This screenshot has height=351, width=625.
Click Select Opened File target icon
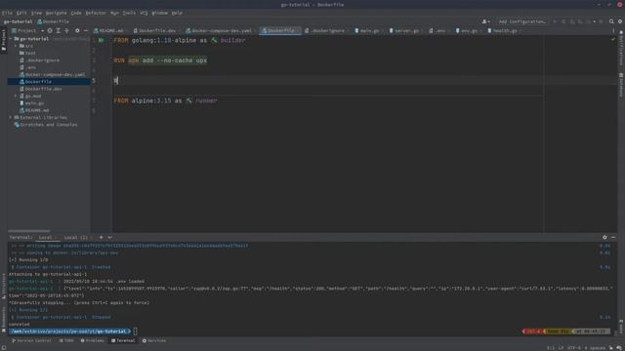pos(50,30)
